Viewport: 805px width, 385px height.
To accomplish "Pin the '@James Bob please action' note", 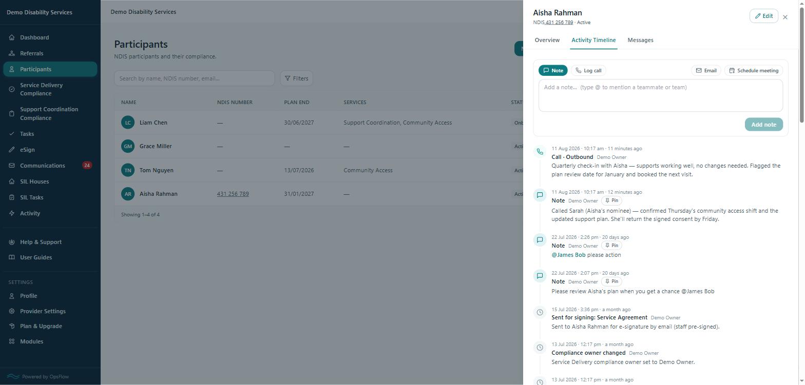I will (x=611, y=246).
